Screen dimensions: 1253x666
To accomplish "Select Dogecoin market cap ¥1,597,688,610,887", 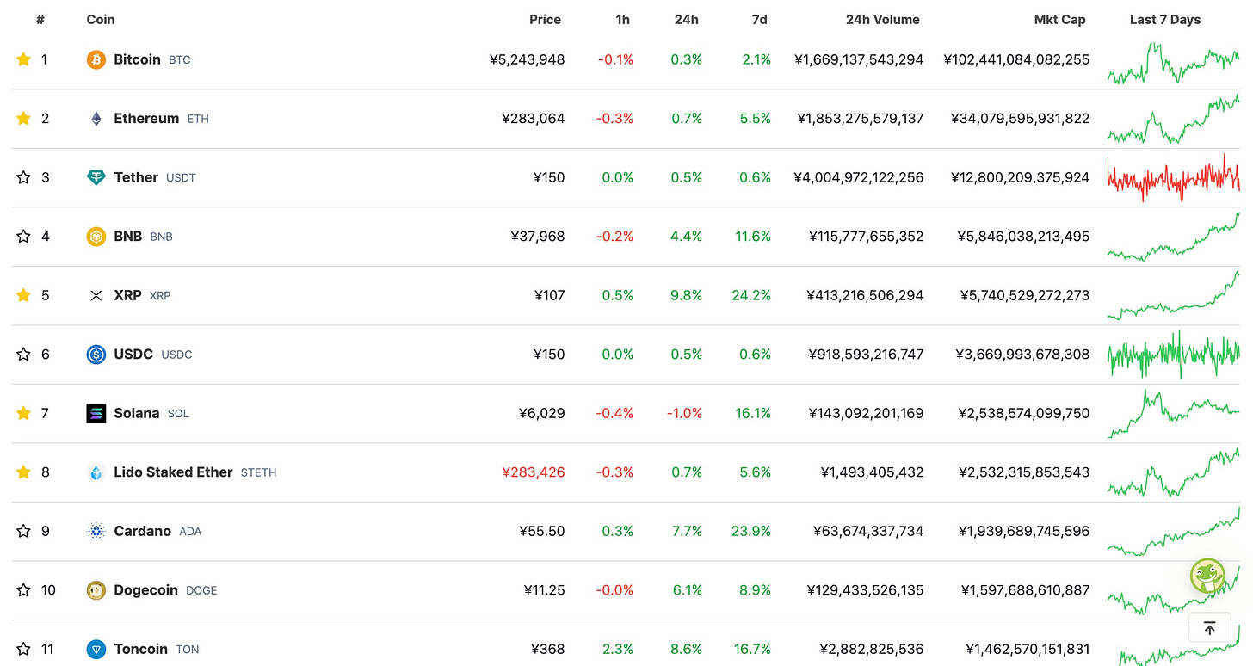I will click(1026, 590).
